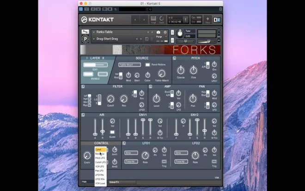Toggle the Rand-Robins checkbox
Viewport: 305px width, 191px height.
pyautogui.click(x=147, y=65)
